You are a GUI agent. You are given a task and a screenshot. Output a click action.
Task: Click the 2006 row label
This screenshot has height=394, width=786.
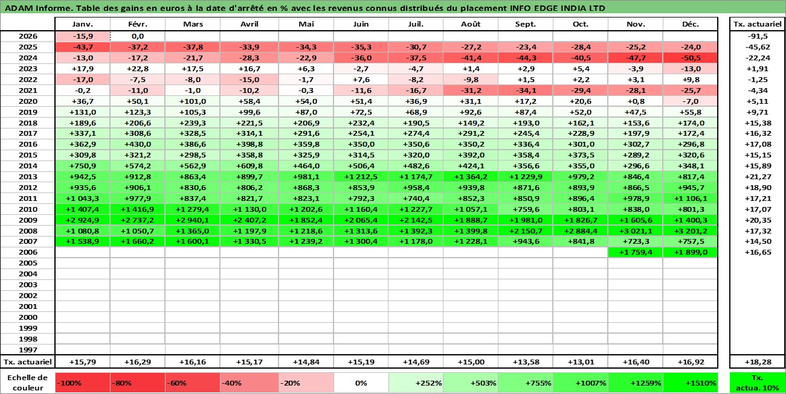[x=28, y=252]
